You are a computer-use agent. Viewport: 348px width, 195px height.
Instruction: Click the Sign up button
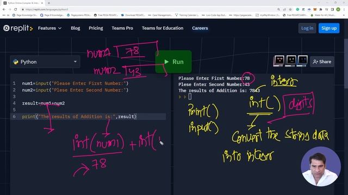coord(329,28)
